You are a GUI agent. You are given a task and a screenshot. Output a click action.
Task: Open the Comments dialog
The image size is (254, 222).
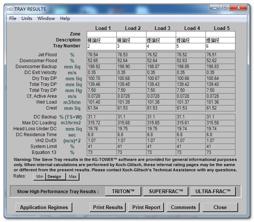click(x=183, y=207)
